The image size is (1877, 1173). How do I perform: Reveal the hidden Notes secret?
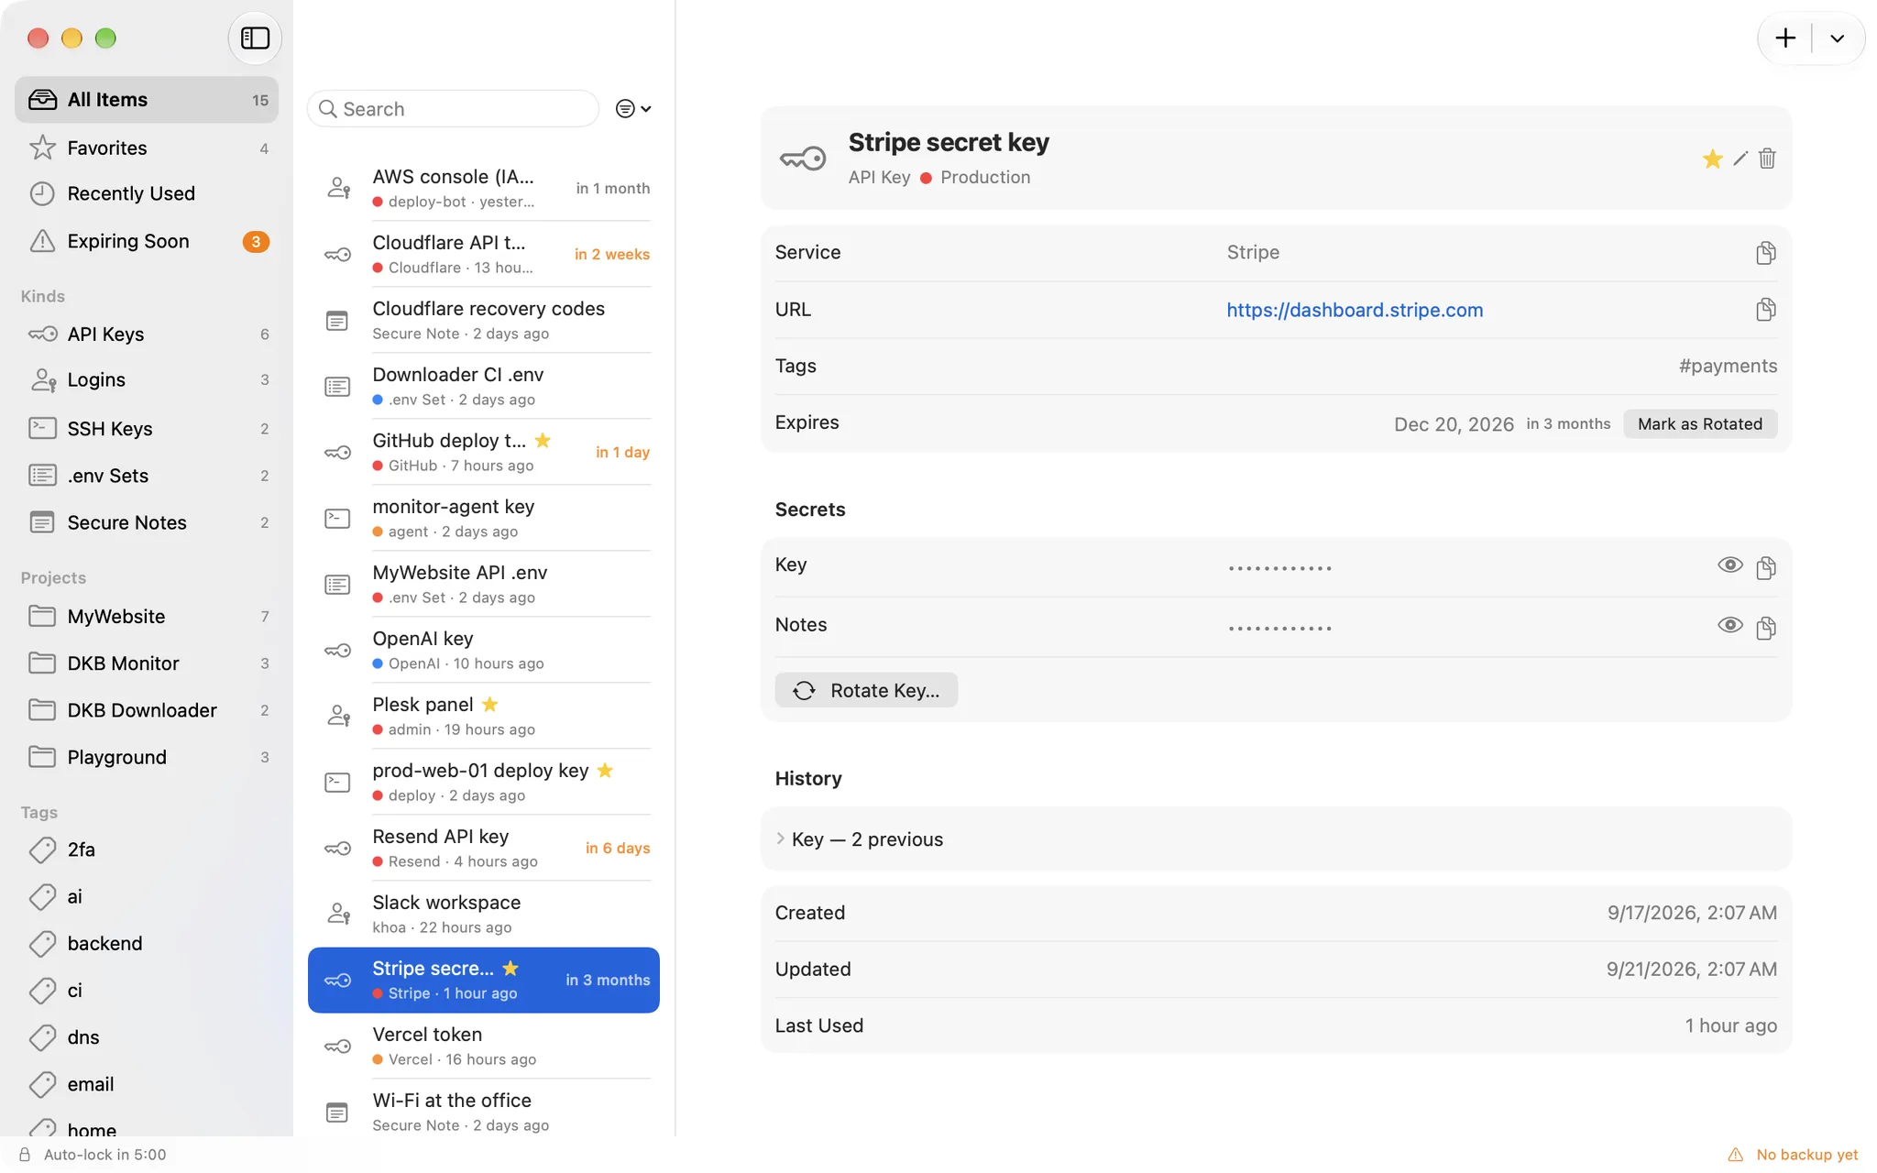point(1729,626)
